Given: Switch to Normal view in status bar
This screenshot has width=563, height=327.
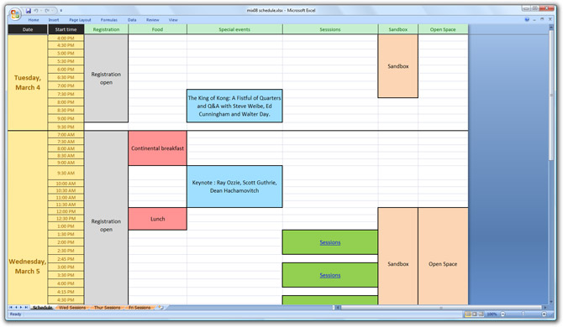Looking at the screenshot, I should tap(468, 314).
